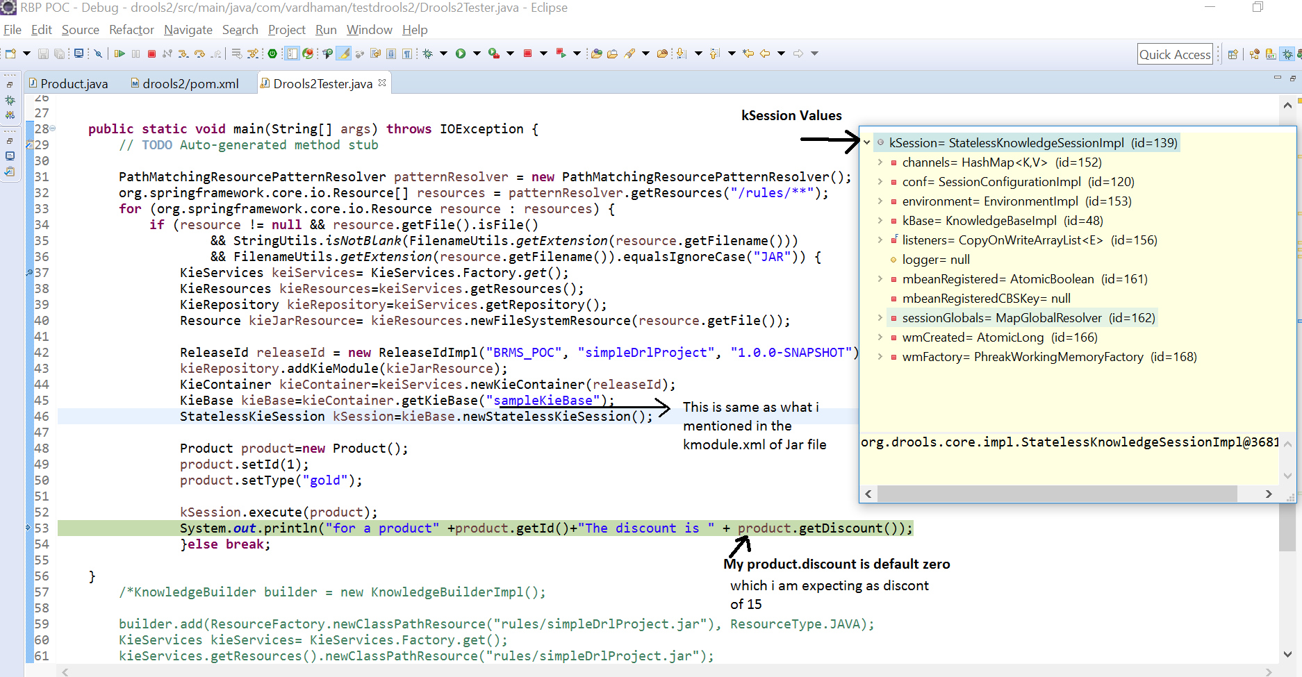The height and width of the screenshot is (677, 1302).
Task: Click the Skip All Breakpoints icon
Action: 98,53
